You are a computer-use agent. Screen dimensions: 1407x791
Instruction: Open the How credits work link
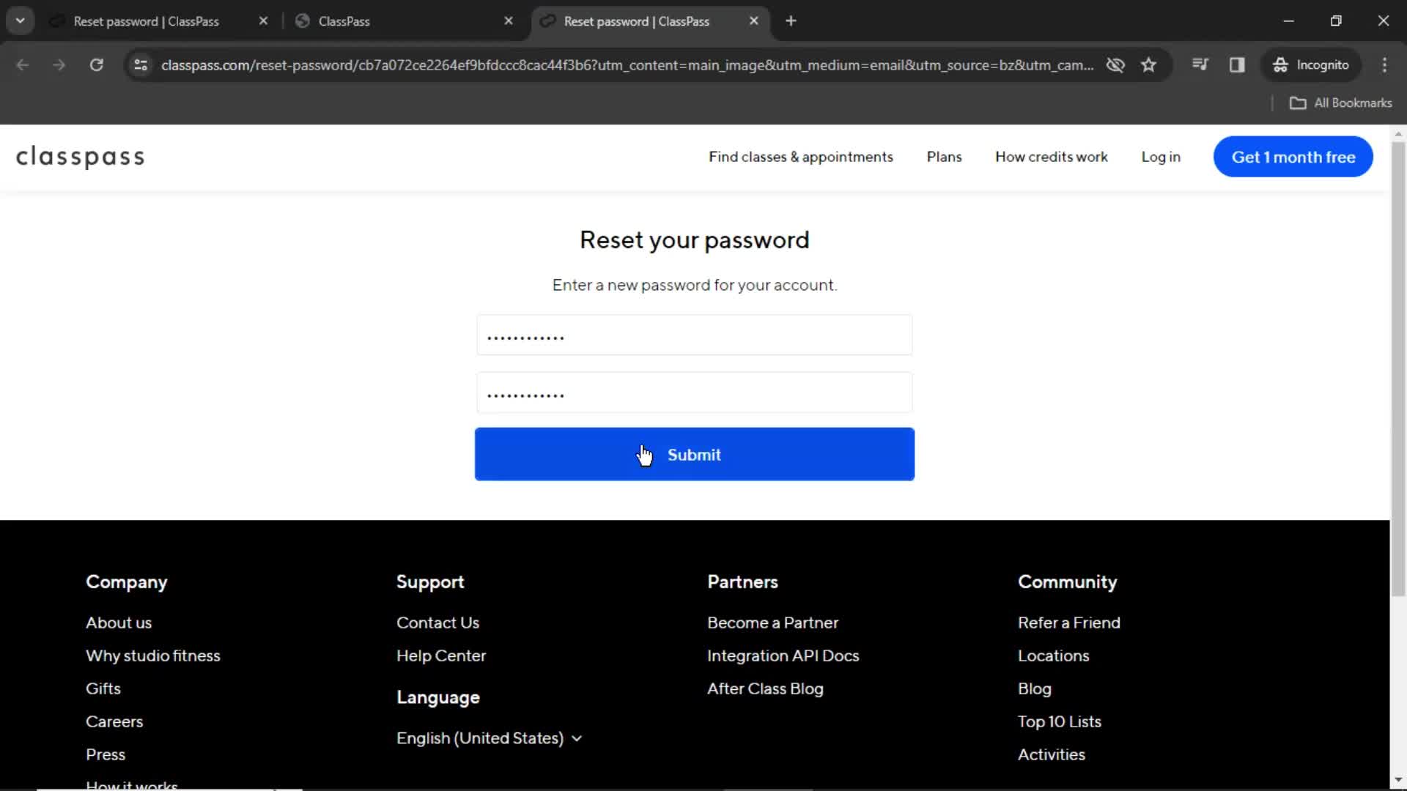click(x=1052, y=157)
